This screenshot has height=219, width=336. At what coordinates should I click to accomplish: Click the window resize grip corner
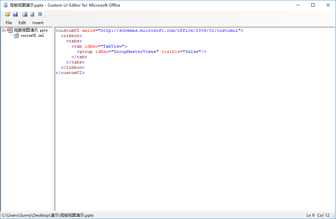[333, 216]
